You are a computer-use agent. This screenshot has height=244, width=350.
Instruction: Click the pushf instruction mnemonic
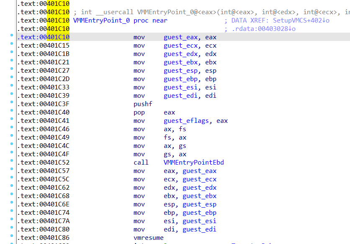tap(143, 104)
